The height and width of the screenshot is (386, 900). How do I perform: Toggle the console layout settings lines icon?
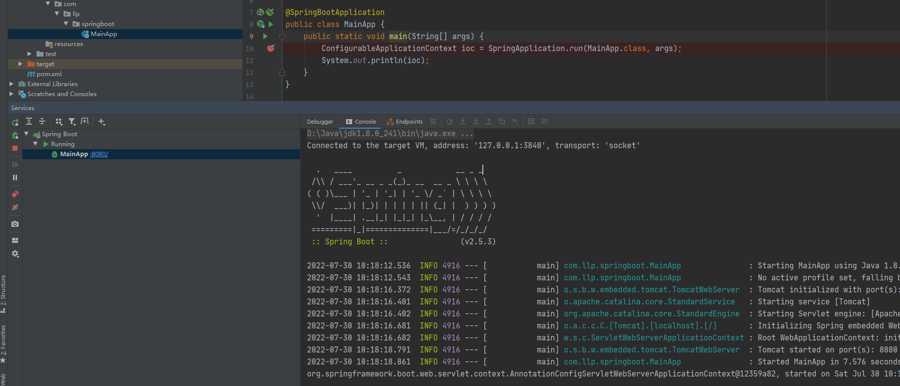[433, 121]
